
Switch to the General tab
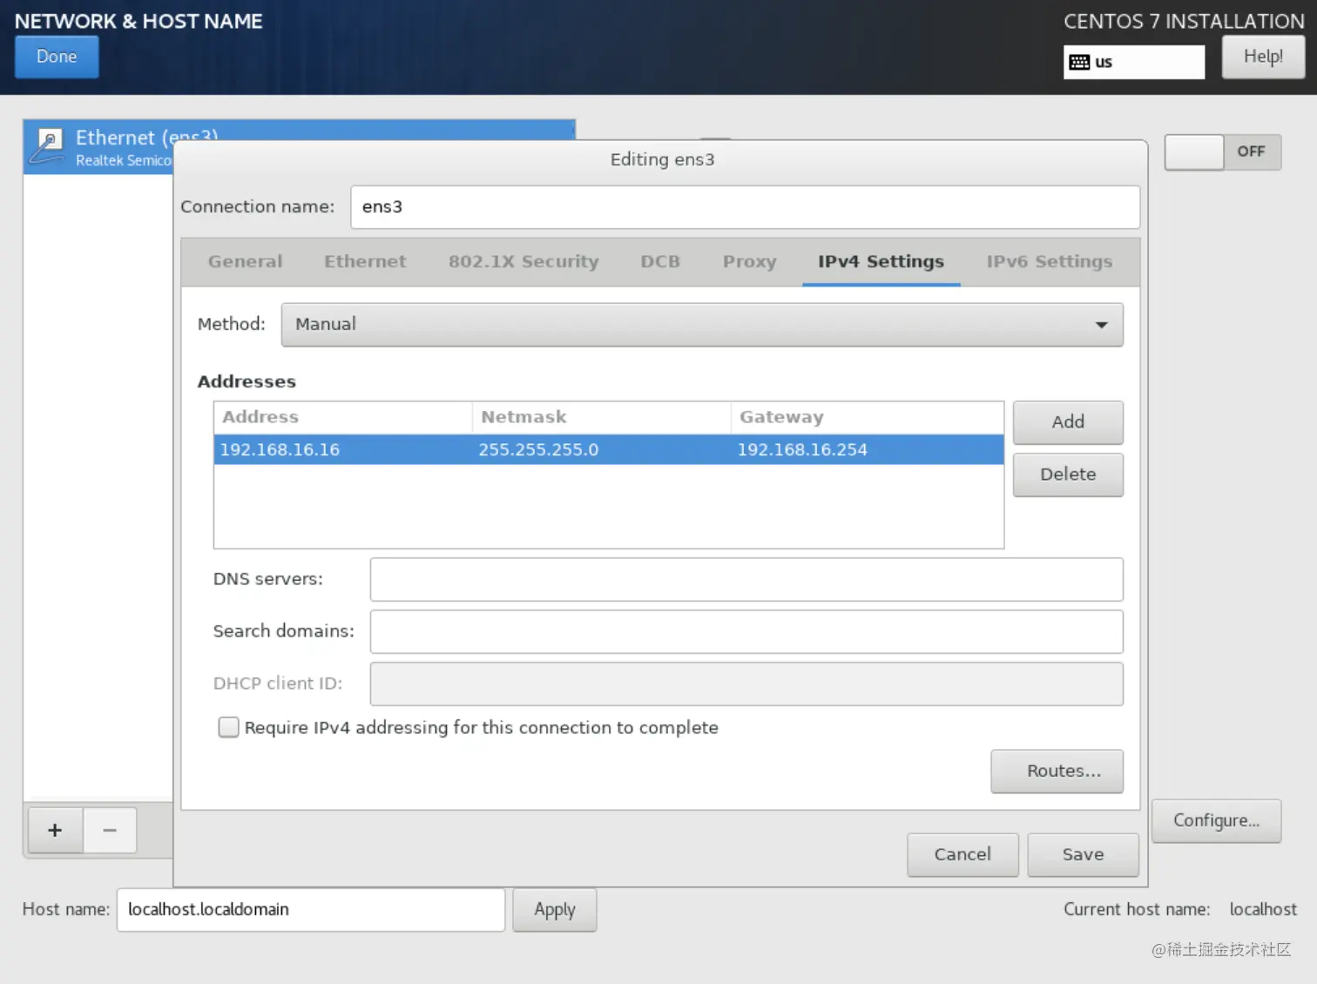click(245, 261)
